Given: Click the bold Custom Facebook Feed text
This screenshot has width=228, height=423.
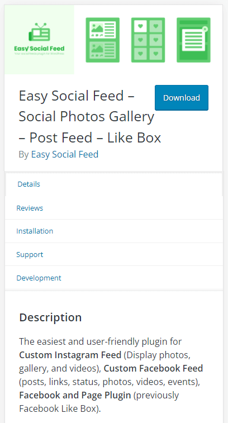Looking at the screenshot, I should tap(153, 368).
